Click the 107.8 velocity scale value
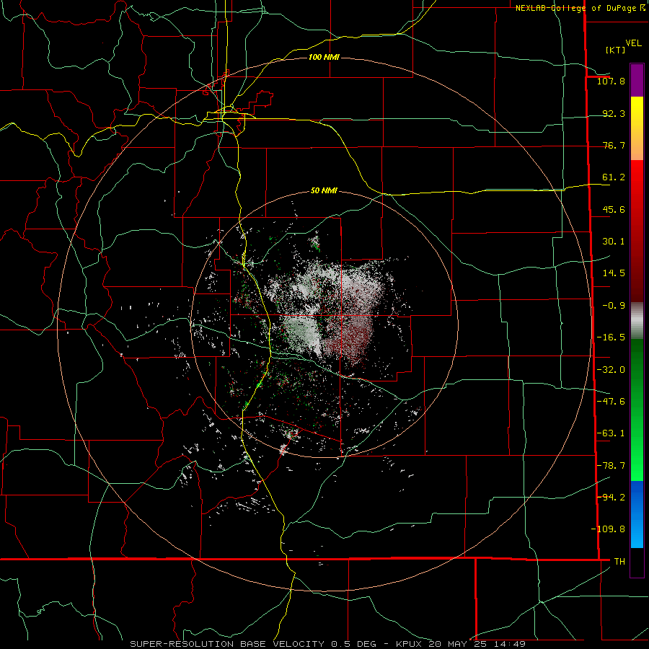The width and height of the screenshot is (649, 649). [x=611, y=81]
